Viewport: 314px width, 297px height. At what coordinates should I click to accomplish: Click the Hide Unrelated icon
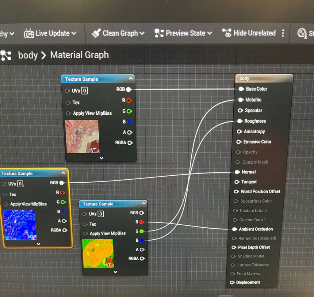click(x=227, y=33)
